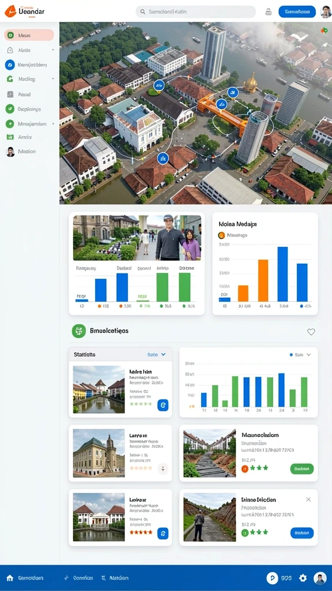332x591 pixels.
Task: Open the Sate dropdown above the bar chart
Action: coord(300,355)
